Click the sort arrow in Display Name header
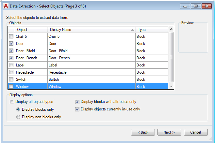Image resolution: width=215 pixels, height=143 pixels. point(133,30)
